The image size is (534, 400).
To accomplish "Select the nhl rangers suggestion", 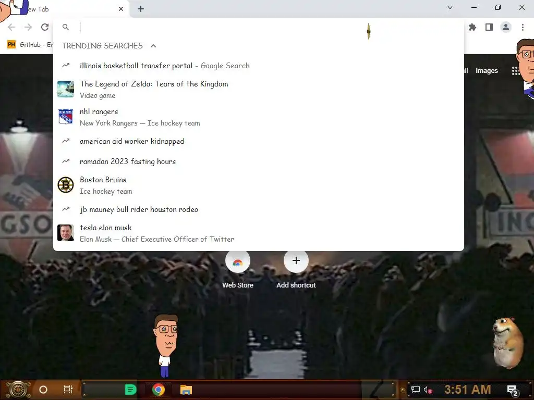I will click(x=259, y=117).
